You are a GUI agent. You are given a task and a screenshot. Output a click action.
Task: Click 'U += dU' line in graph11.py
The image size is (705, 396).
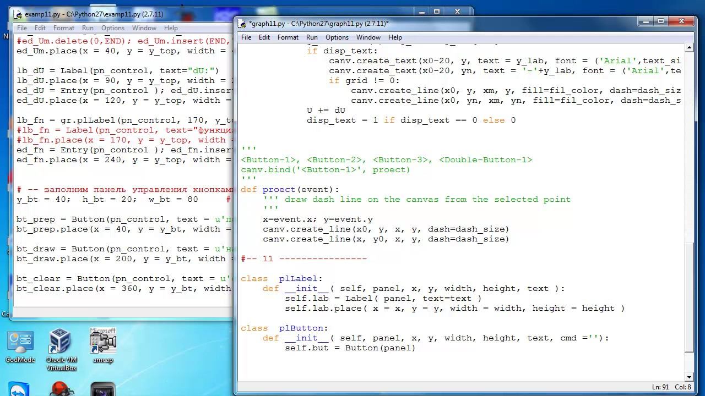click(326, 111)
